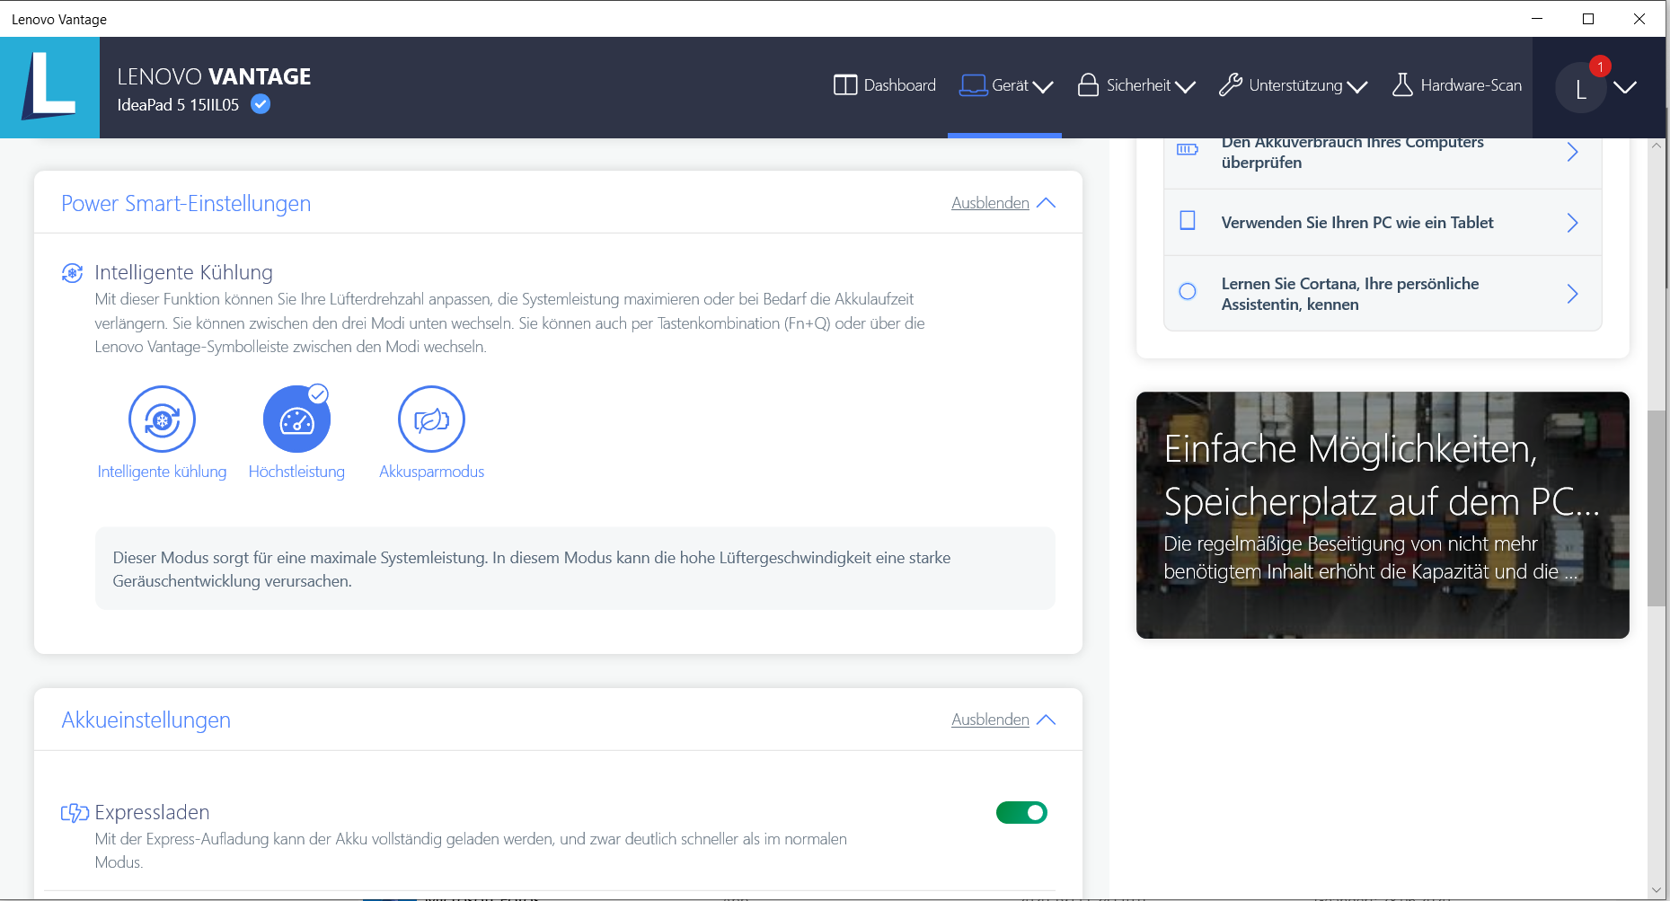Select the Höchstleistung mode icon

[296, 420]
